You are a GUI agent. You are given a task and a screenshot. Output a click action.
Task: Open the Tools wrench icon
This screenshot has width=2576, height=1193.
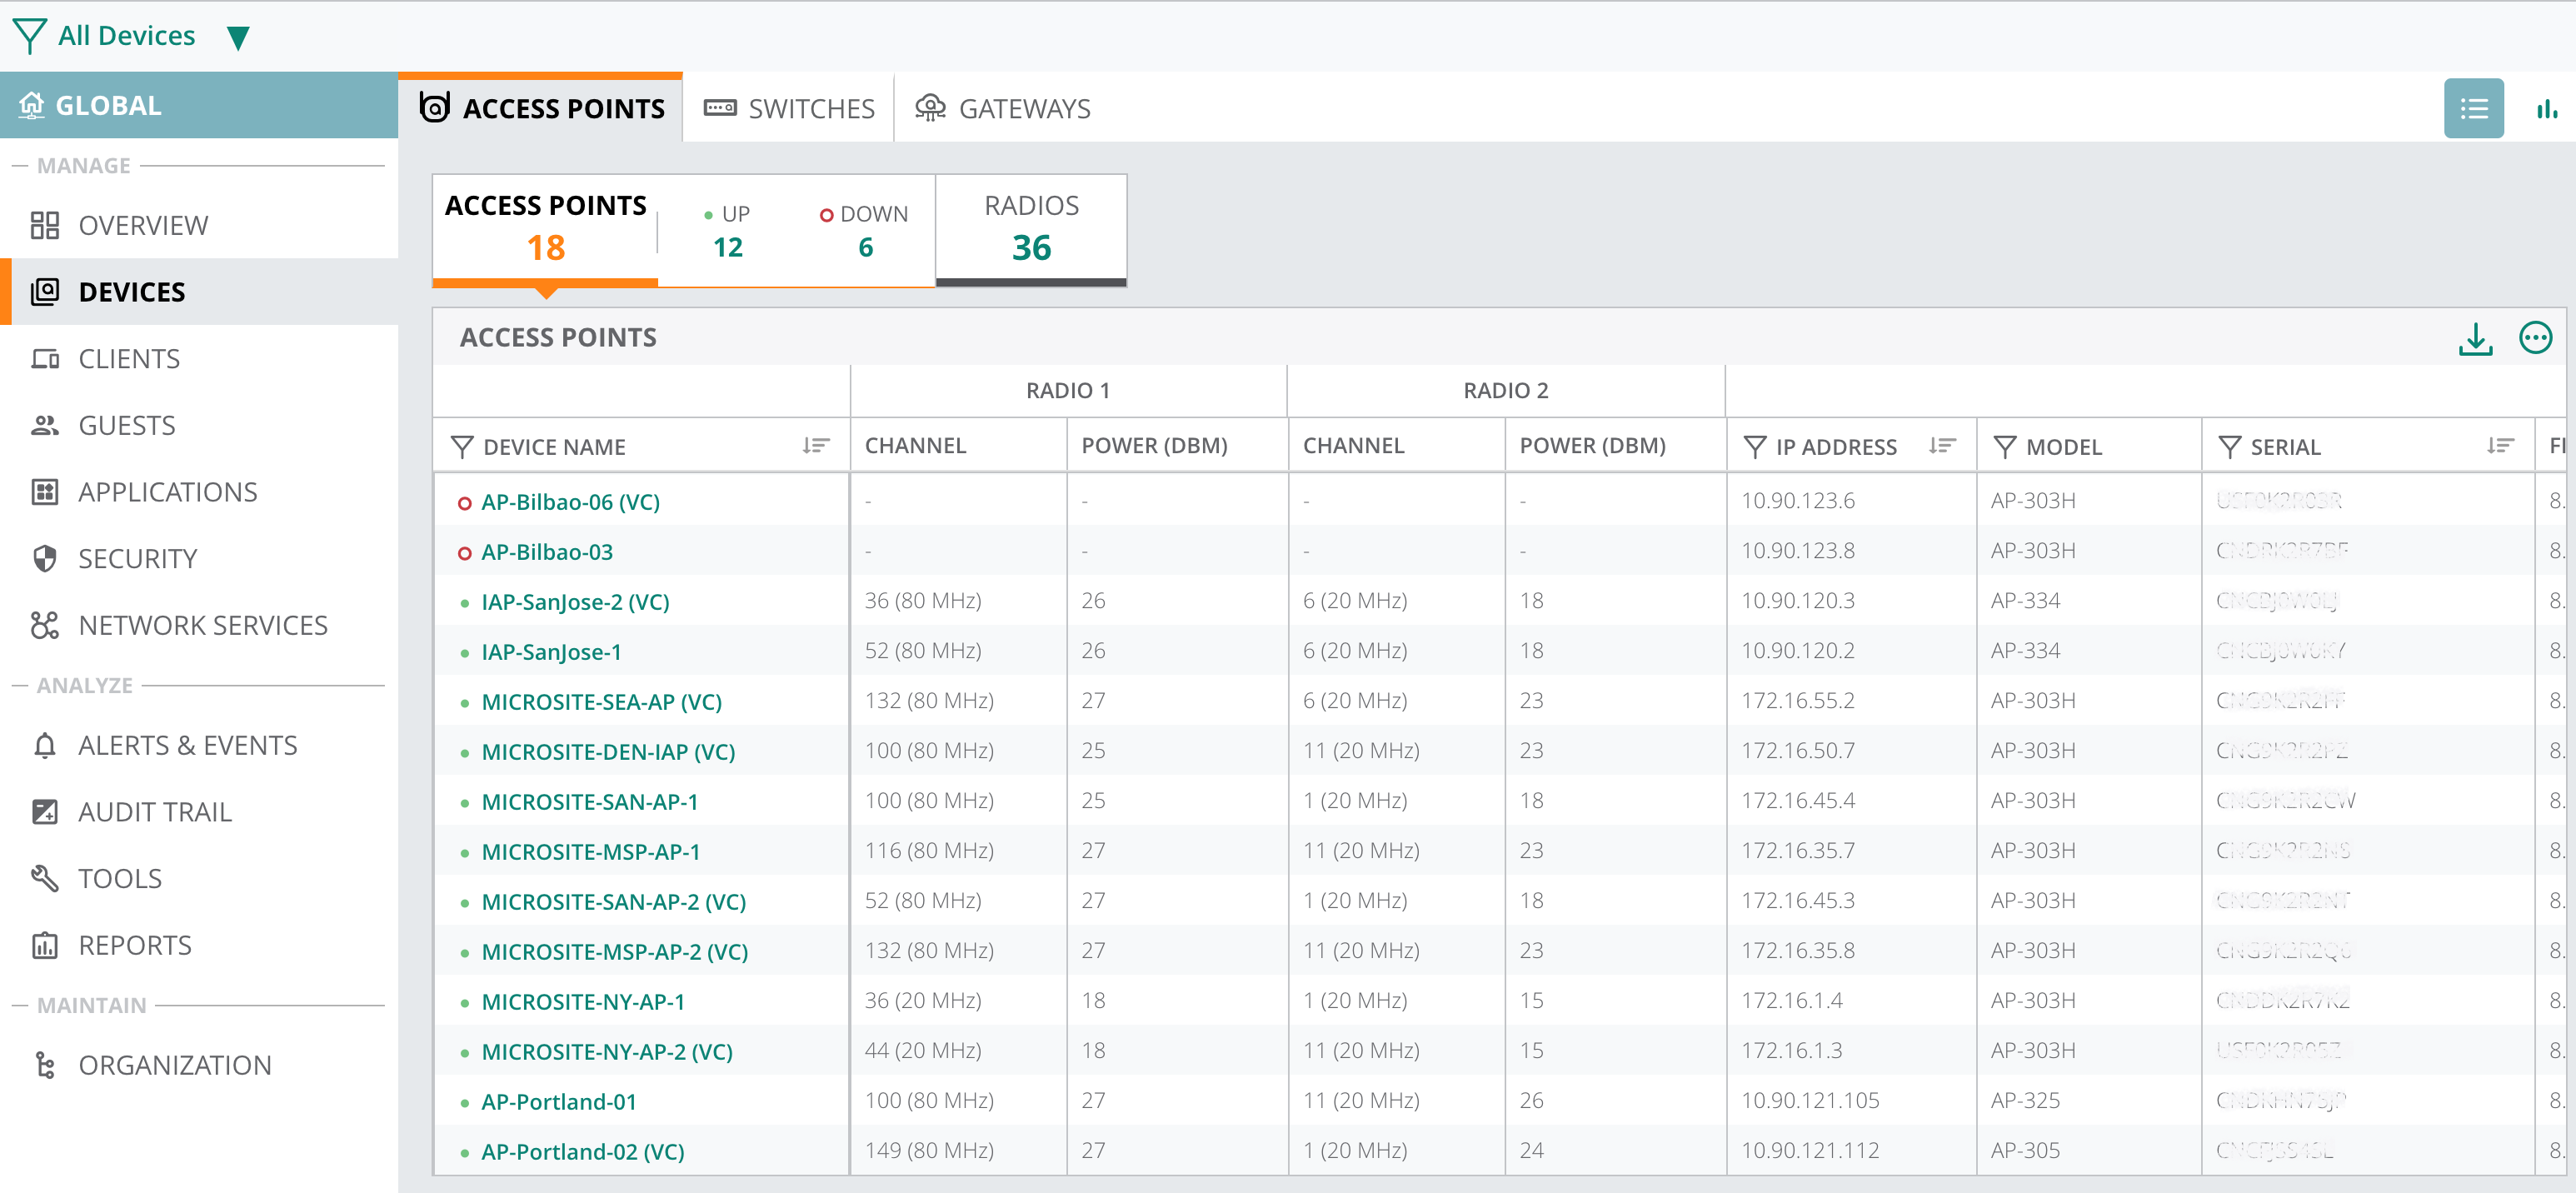click(x=45, y=878)
